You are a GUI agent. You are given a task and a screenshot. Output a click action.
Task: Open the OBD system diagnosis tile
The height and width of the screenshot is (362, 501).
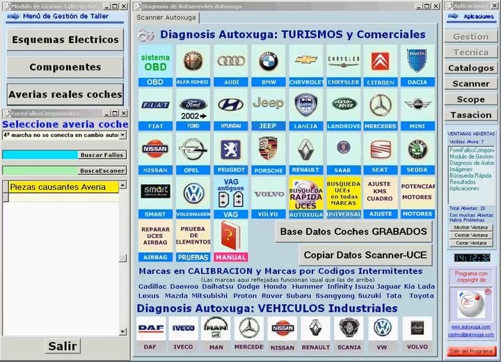(x=155, y=61)
